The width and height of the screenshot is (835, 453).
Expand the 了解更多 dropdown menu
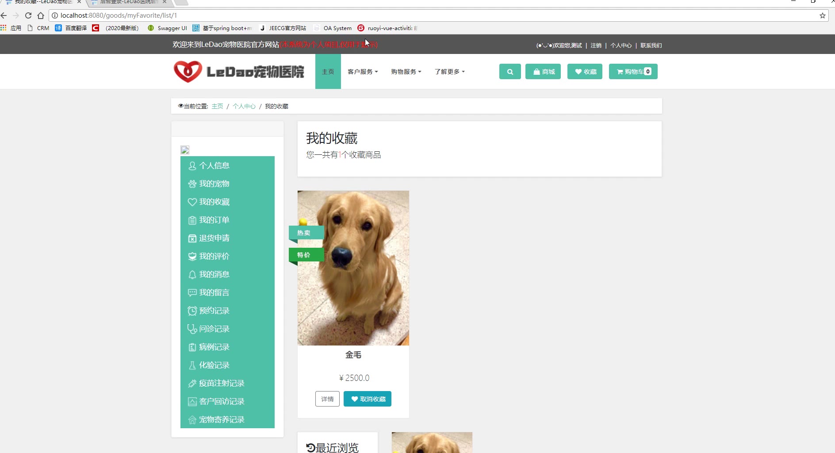tap(449, 72)
